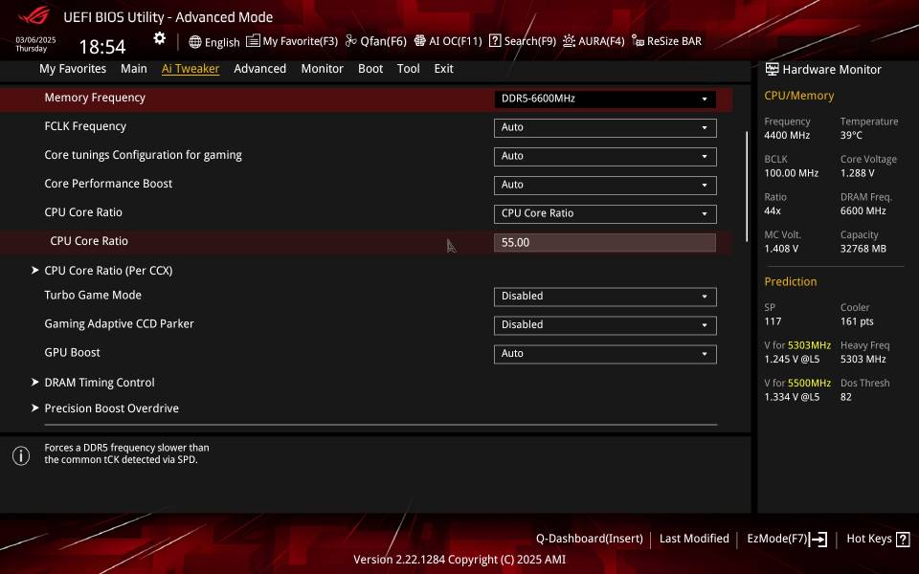The image size is (919, 574).
Task: Open FCLK Frequency Auto dropdown
Action: 605,127
